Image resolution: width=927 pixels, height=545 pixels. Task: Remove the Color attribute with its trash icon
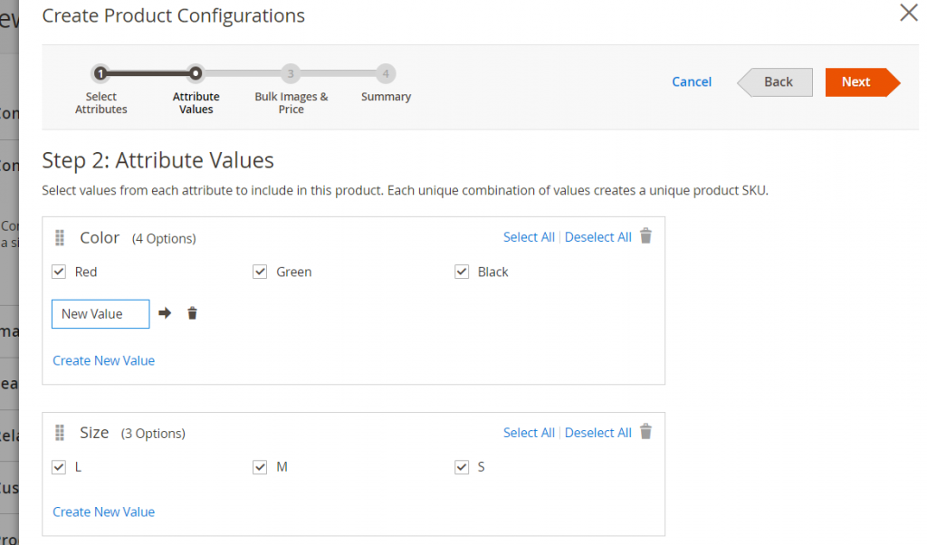pos(645,235)
